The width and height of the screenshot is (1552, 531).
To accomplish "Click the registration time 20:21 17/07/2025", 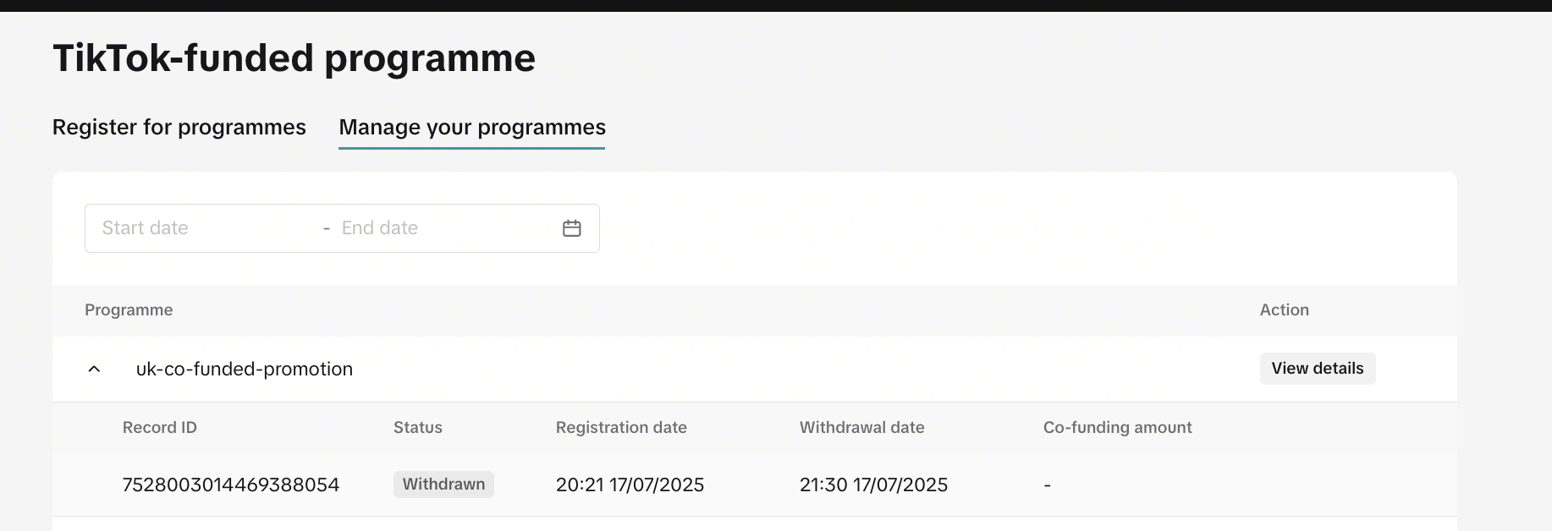I will tap(630, 484).
